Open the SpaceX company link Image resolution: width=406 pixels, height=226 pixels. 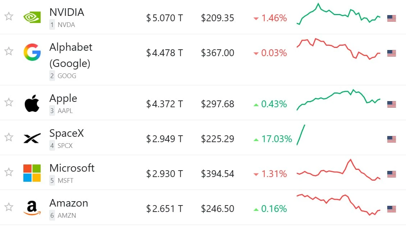coord(67,133)
